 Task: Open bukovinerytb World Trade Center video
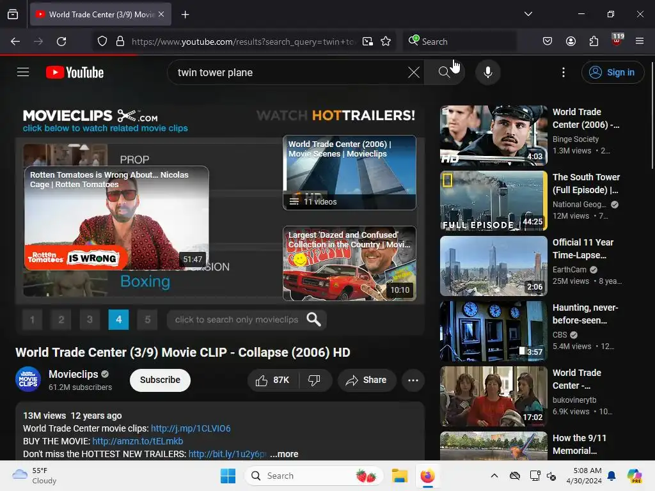point(494,396)
